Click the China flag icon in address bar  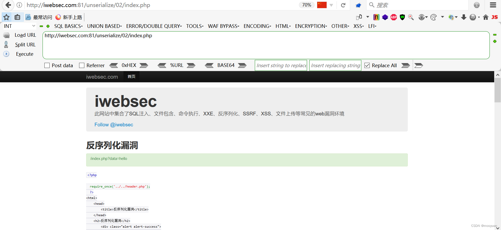pos(322,5)
